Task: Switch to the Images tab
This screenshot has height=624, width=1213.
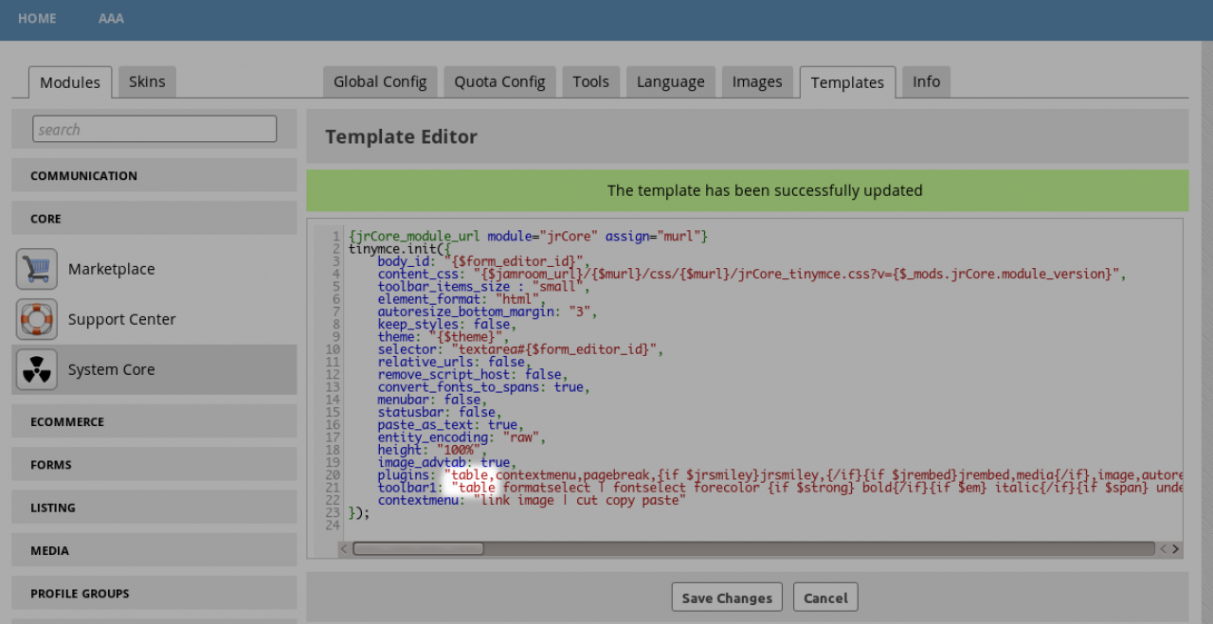Action: click(757, 81)
